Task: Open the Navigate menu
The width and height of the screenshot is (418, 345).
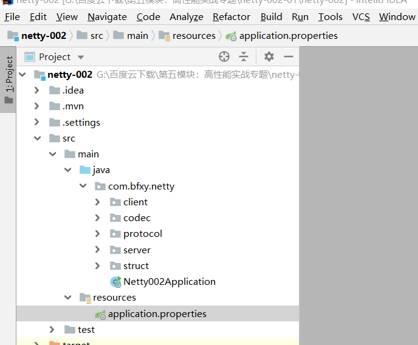Action: pos(107,17)
